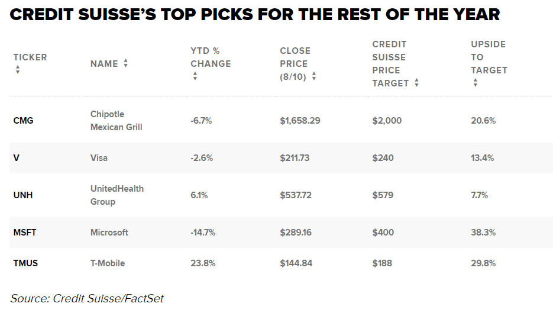Sort table by Name column arrows
Image resolution: width=553 pixels, height=313 pixels.
126,63
